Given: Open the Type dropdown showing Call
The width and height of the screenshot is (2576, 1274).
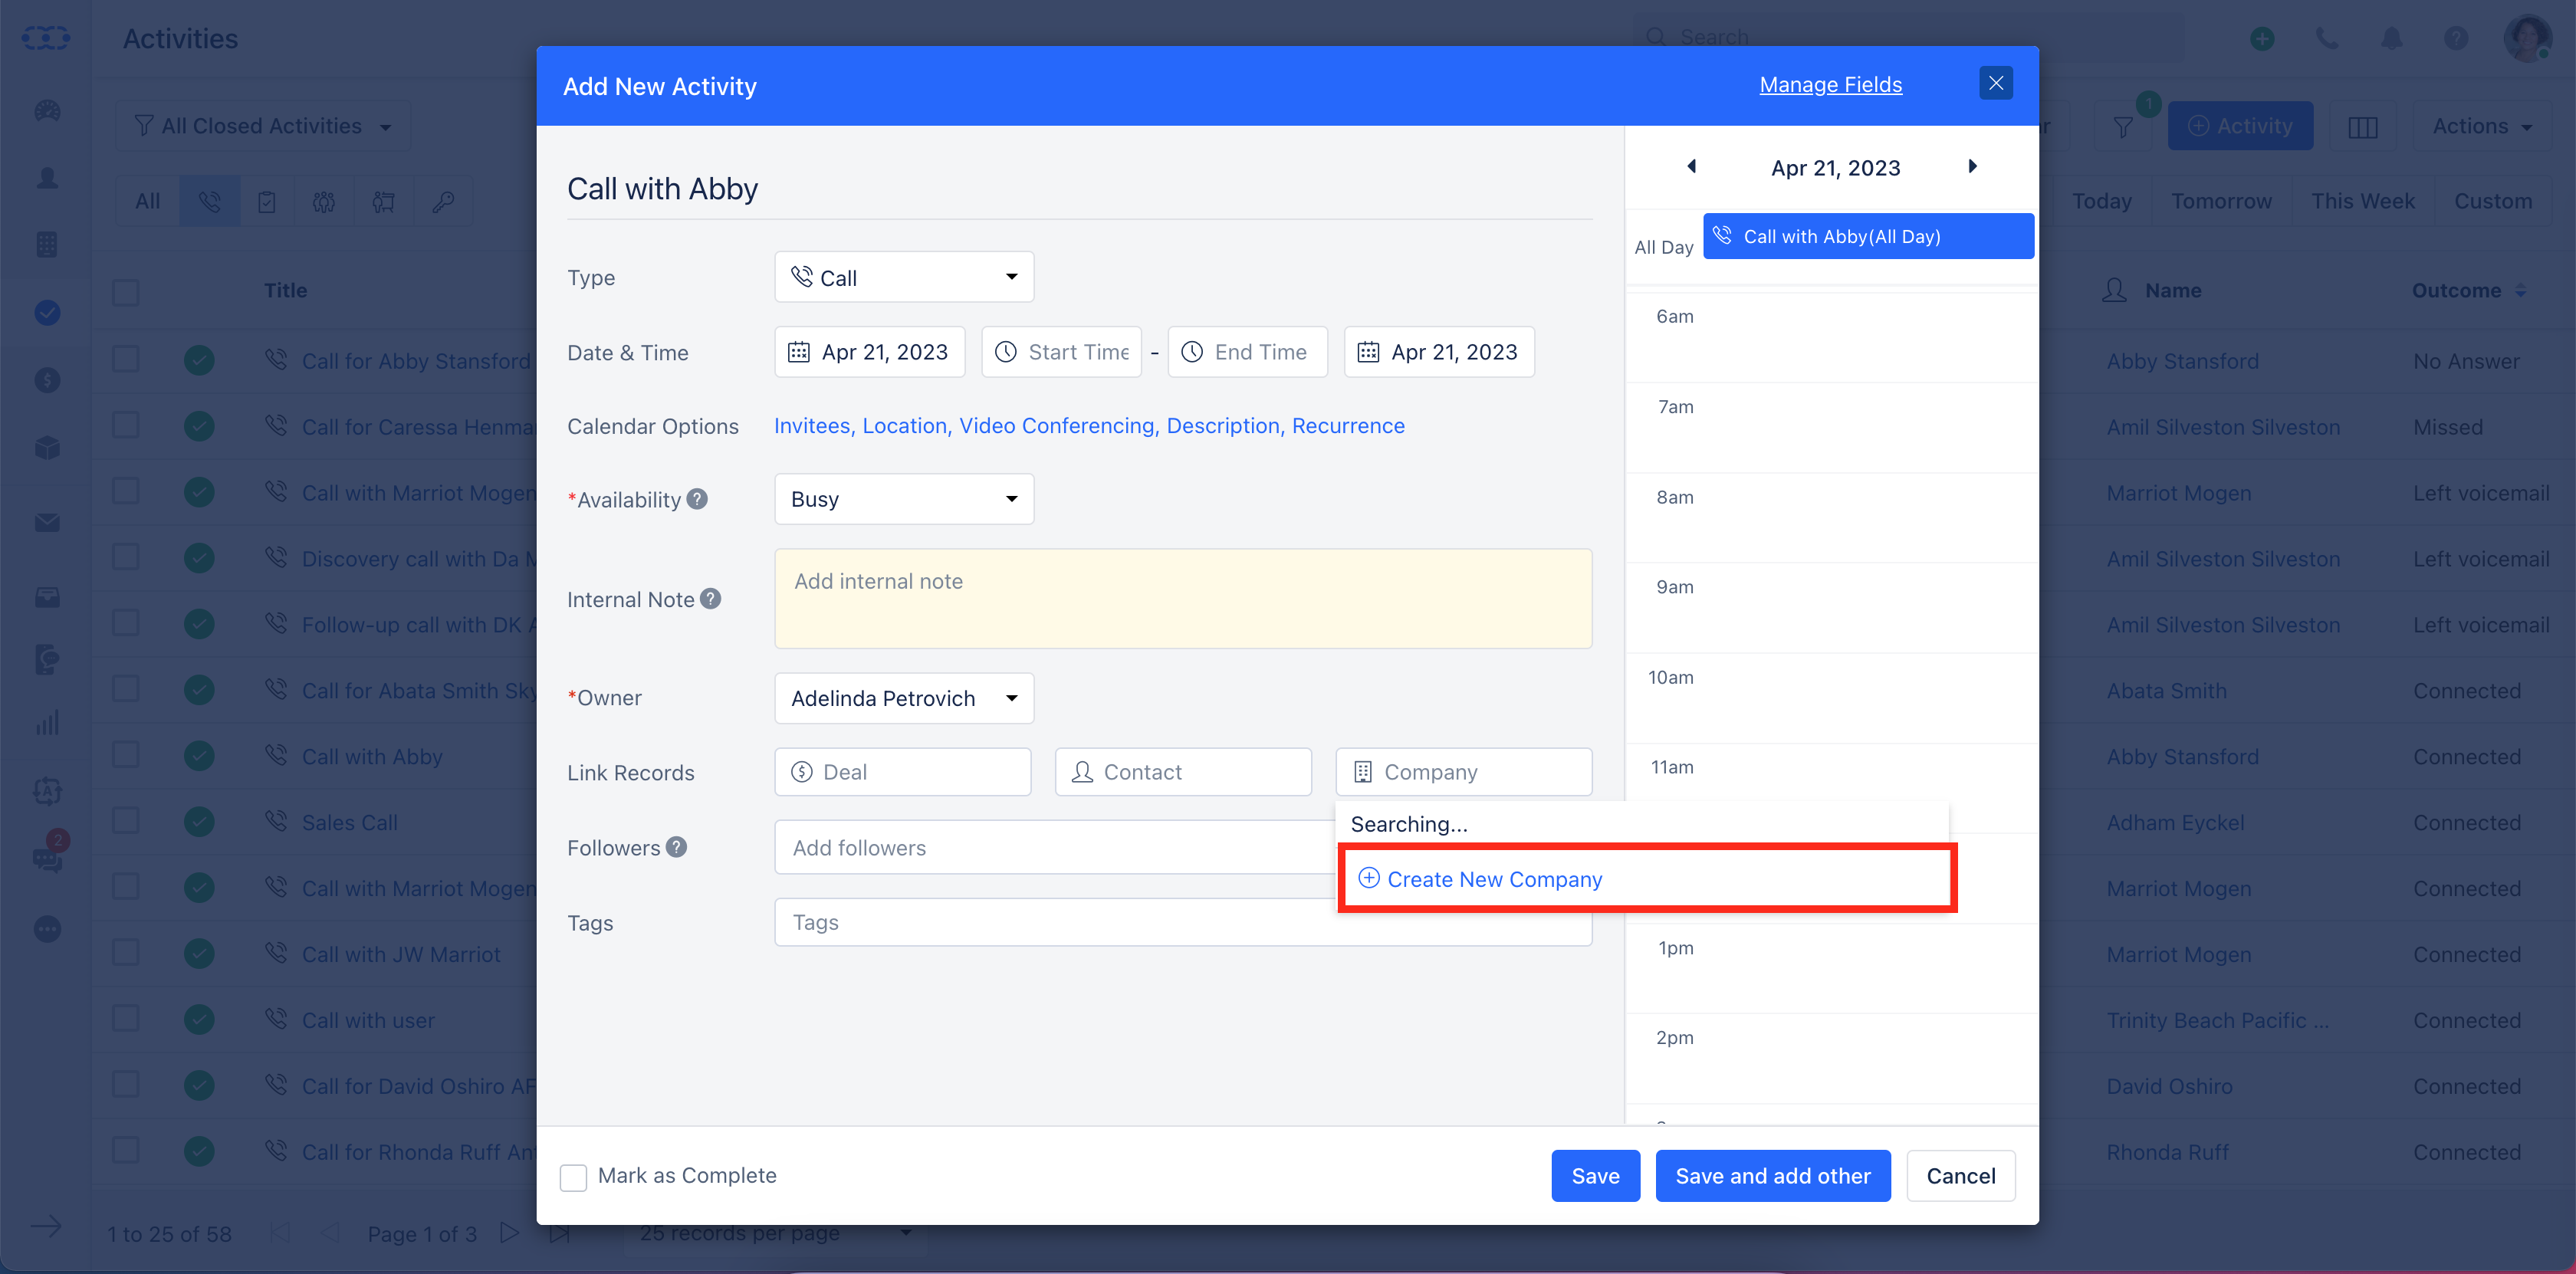Looking at the screenshot, I should 904,277.
